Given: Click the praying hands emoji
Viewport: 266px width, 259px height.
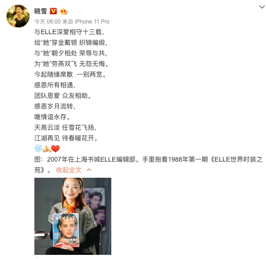Looking at the screenshot, I should tap(47, 149).
